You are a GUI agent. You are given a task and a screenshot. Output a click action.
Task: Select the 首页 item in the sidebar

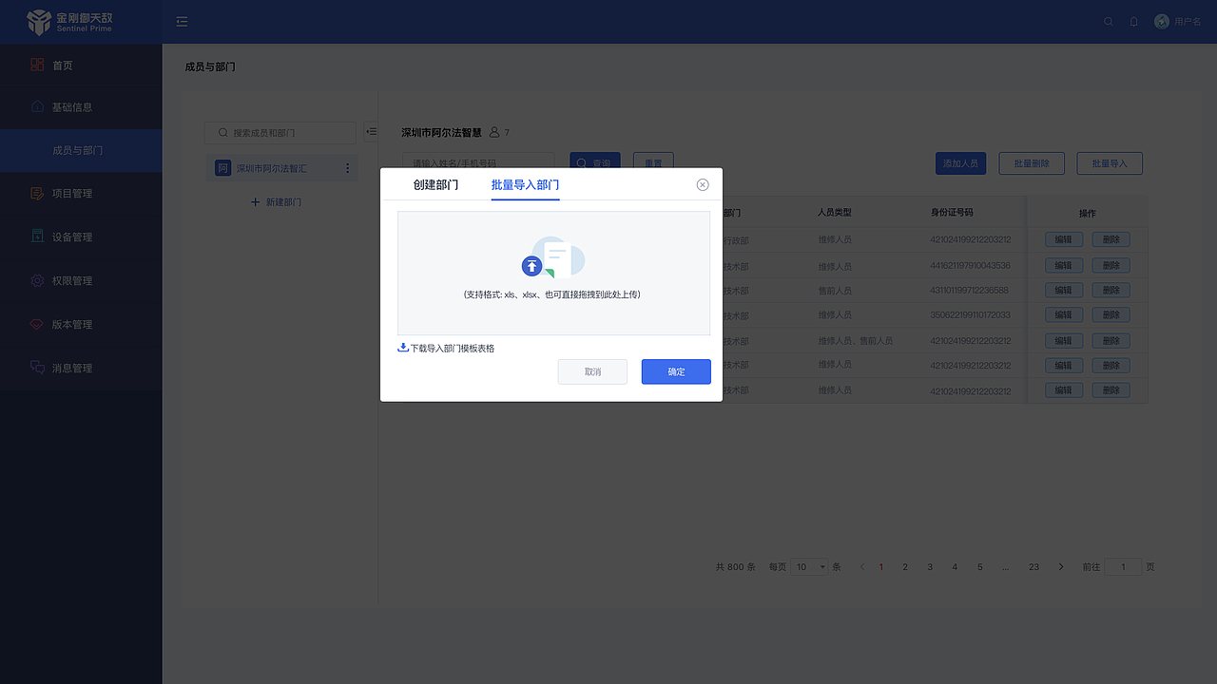coord(62,65)
